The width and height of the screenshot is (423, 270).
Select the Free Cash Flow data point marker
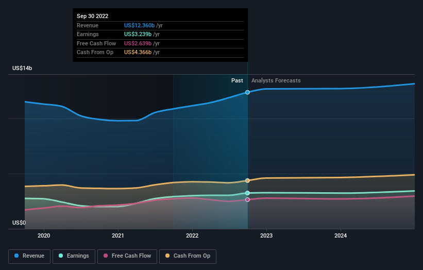click(x=247, y=199)
